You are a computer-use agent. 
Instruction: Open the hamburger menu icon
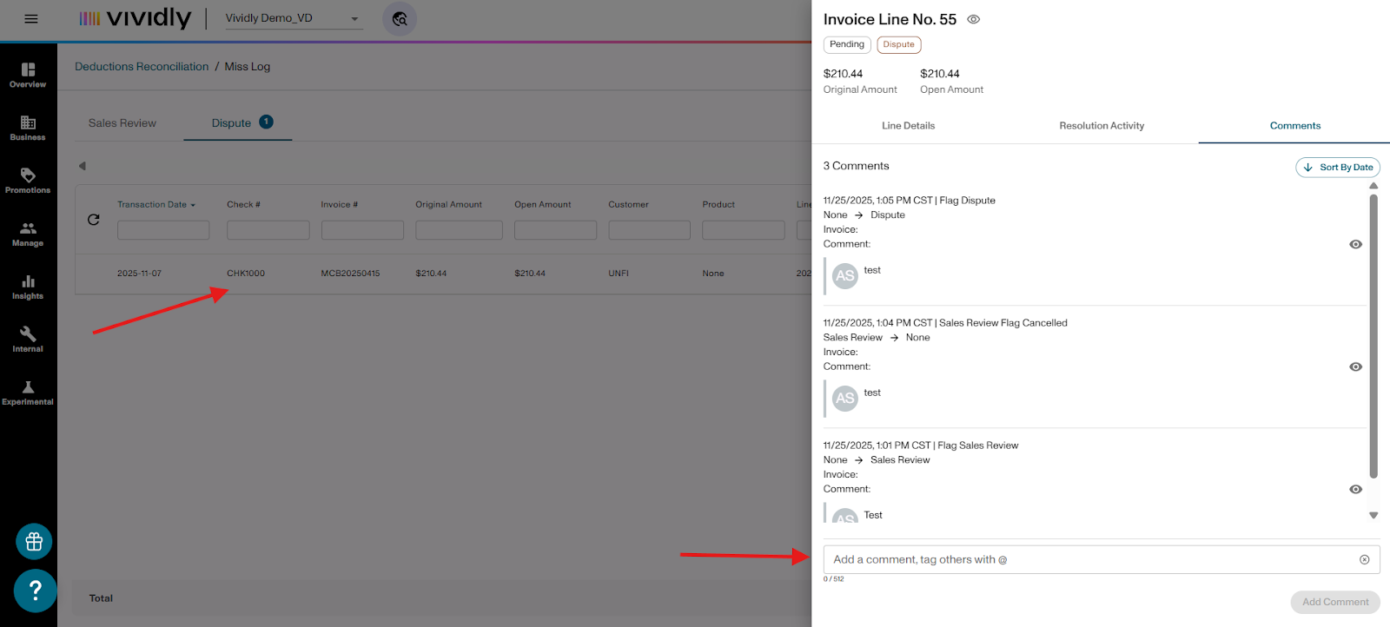tap(31, 19)
